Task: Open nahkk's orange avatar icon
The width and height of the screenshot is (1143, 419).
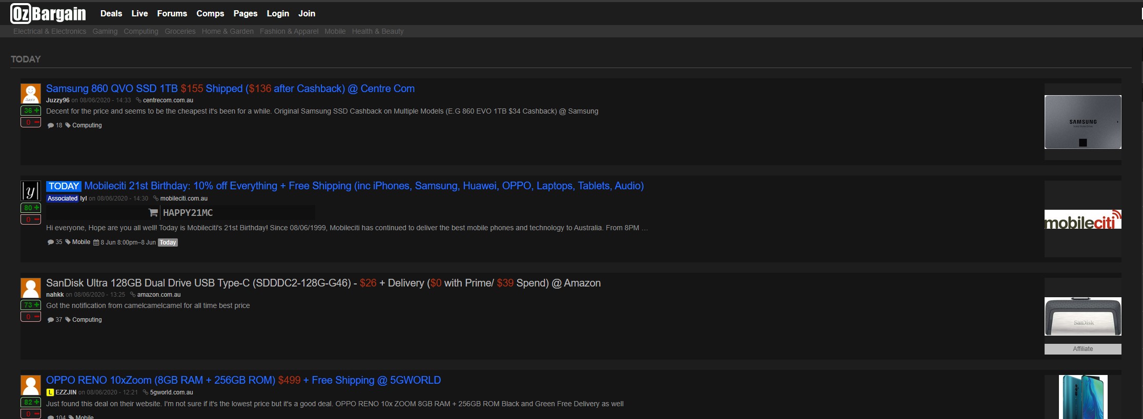Action: (x=31, y=288)
